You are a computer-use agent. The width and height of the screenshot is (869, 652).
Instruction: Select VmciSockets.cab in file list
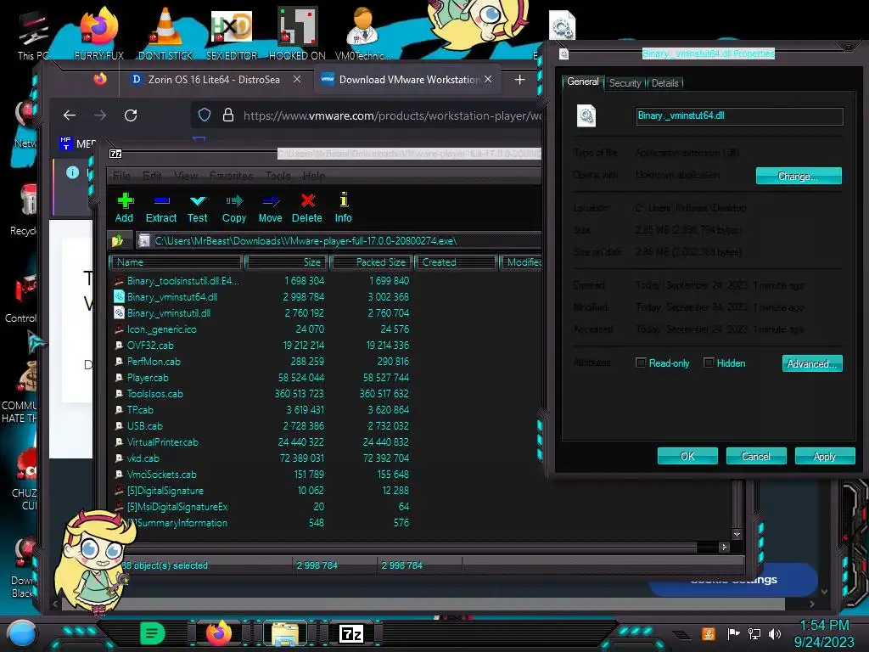tap(161, 474)
